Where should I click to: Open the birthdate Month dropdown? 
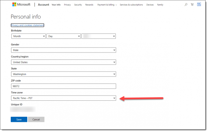pos(28,36)
